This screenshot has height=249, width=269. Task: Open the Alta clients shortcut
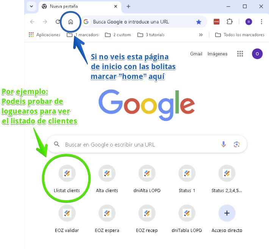click(107, 179)
